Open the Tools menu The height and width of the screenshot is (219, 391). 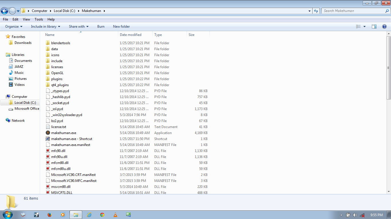tap(39, 19)
